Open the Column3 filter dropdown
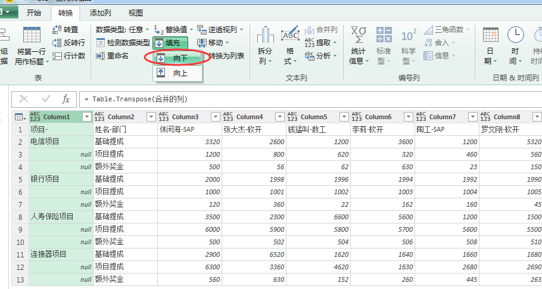542x289 pixels. point(216,117)
